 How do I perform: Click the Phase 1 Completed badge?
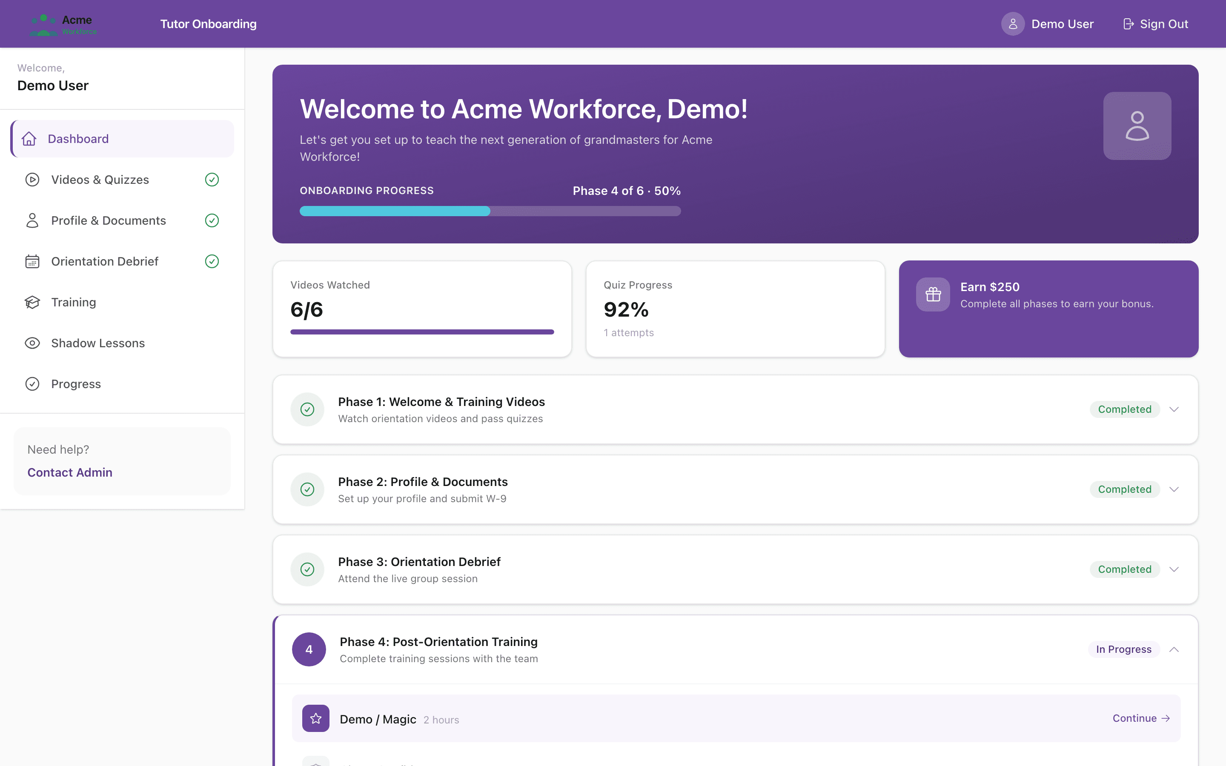pos(1124,409)
